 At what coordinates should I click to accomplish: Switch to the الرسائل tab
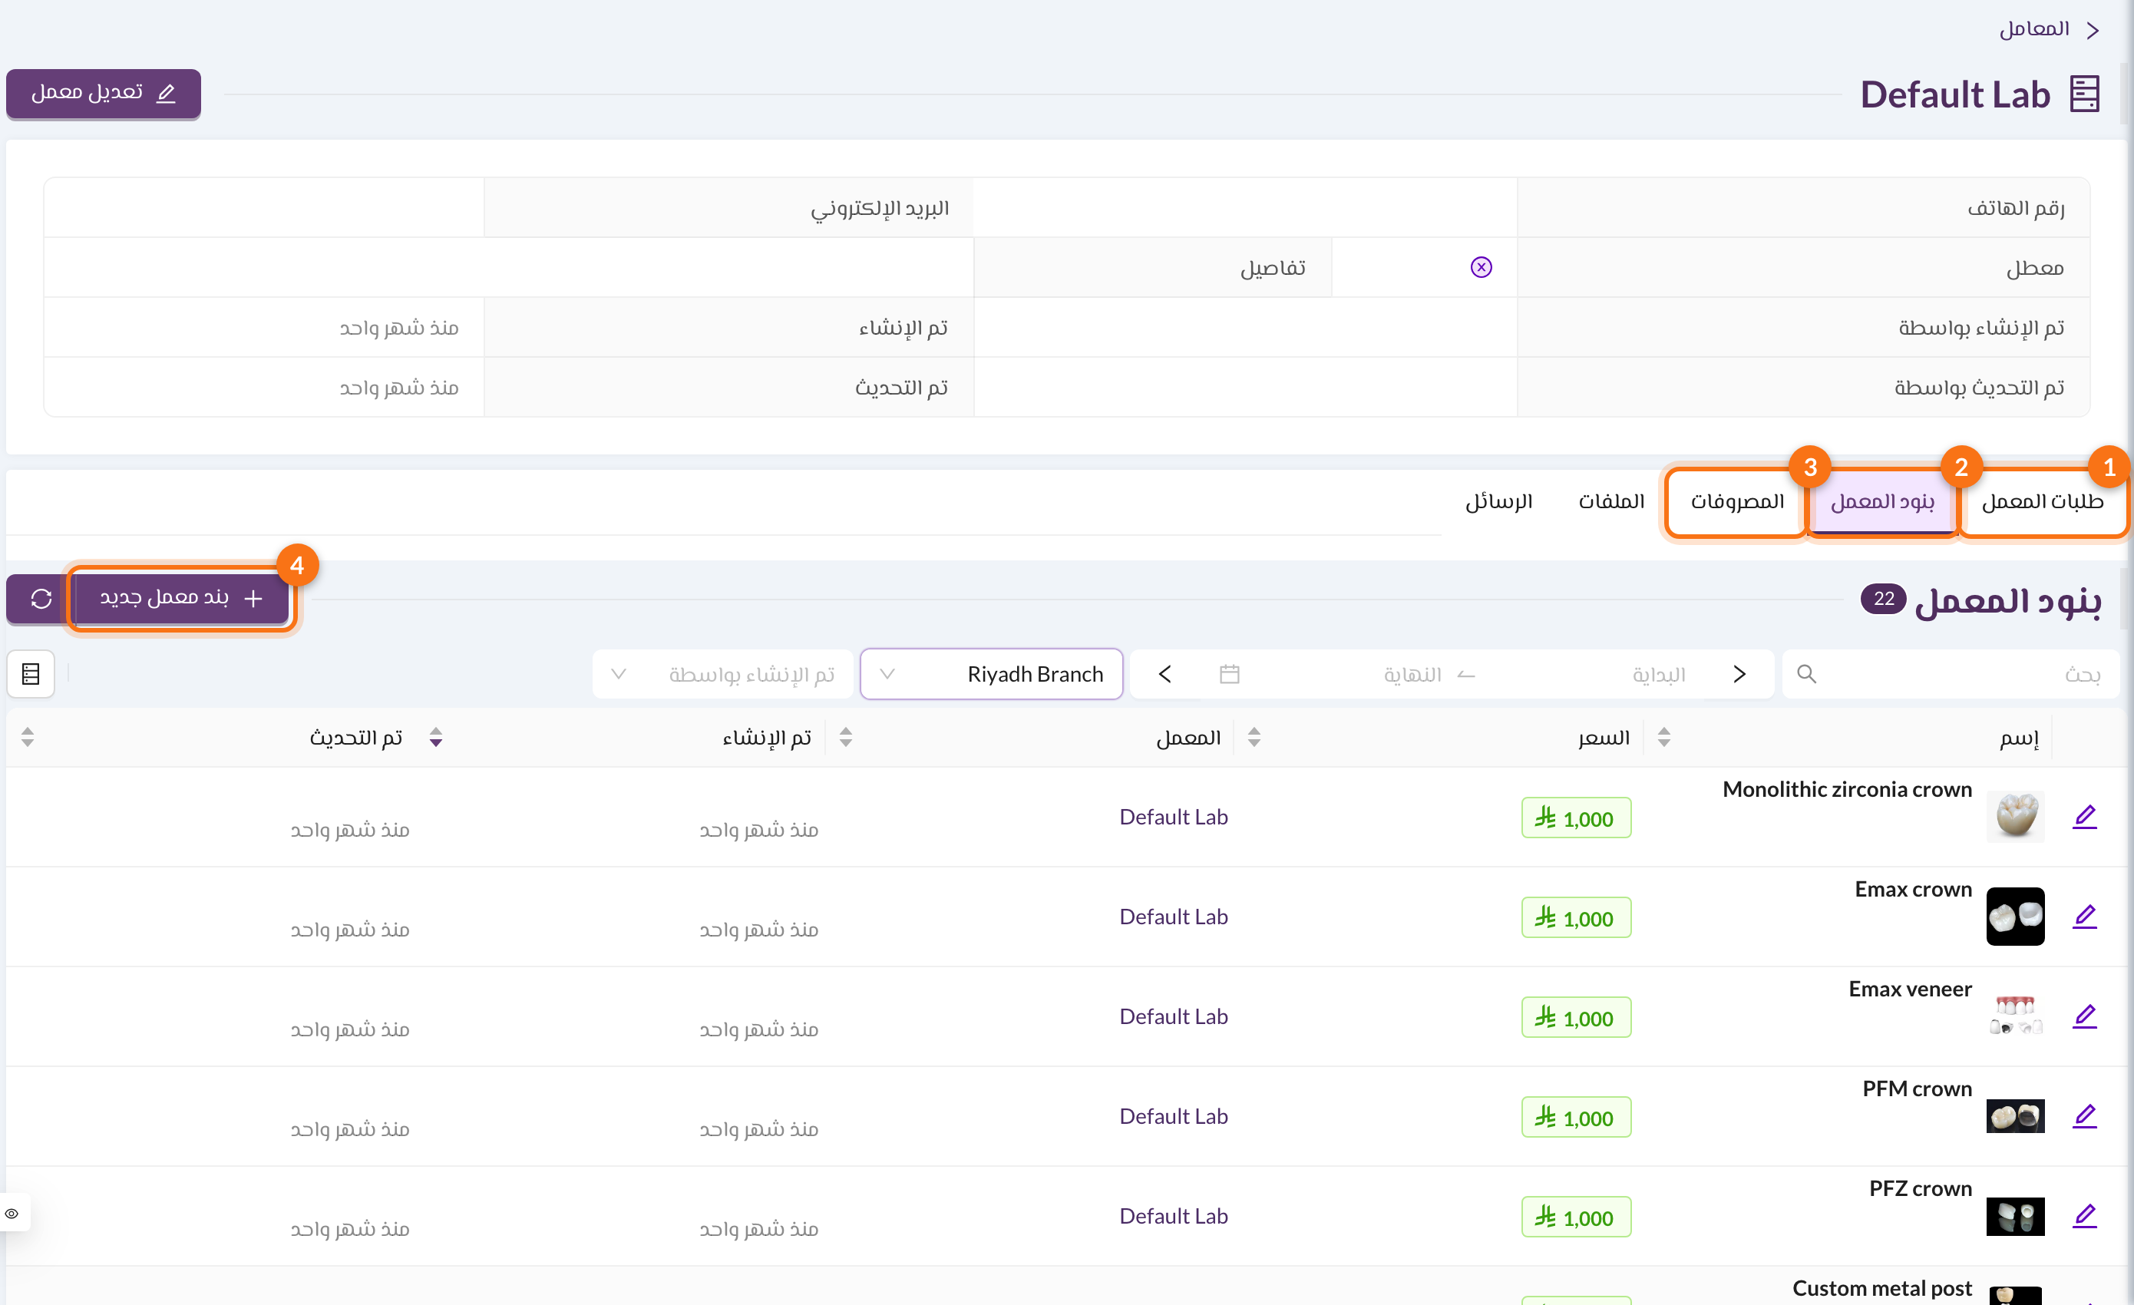1498,501
